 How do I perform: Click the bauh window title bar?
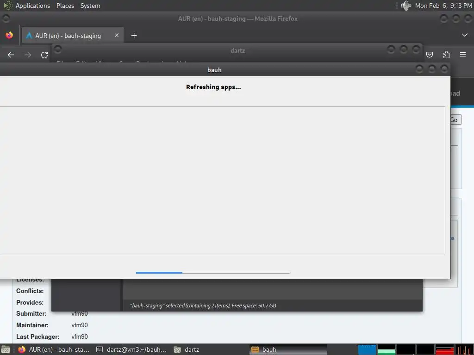(214, 70)
